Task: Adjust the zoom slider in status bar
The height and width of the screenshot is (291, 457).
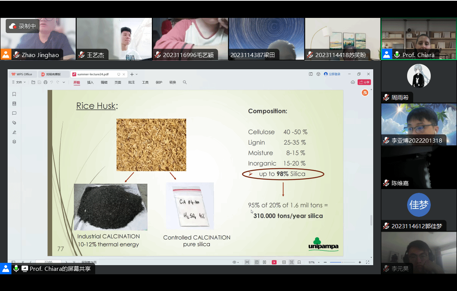Action: (342, 262)
